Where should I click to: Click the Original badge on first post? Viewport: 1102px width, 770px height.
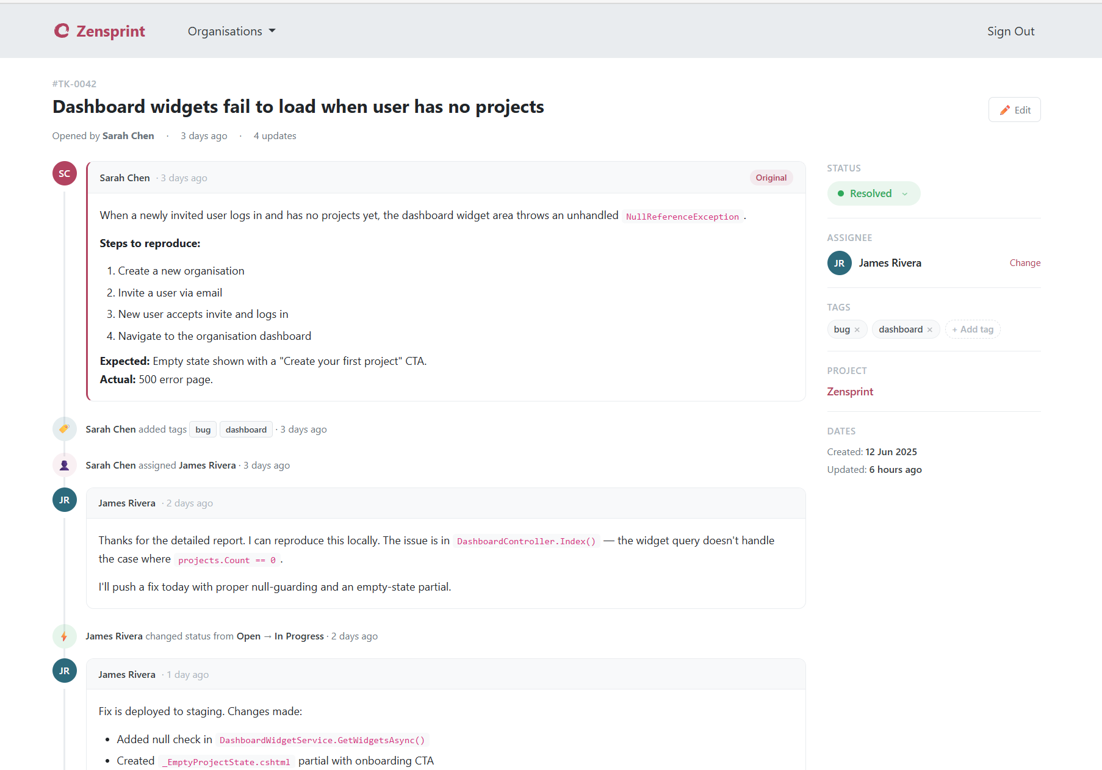coord(771,178)
